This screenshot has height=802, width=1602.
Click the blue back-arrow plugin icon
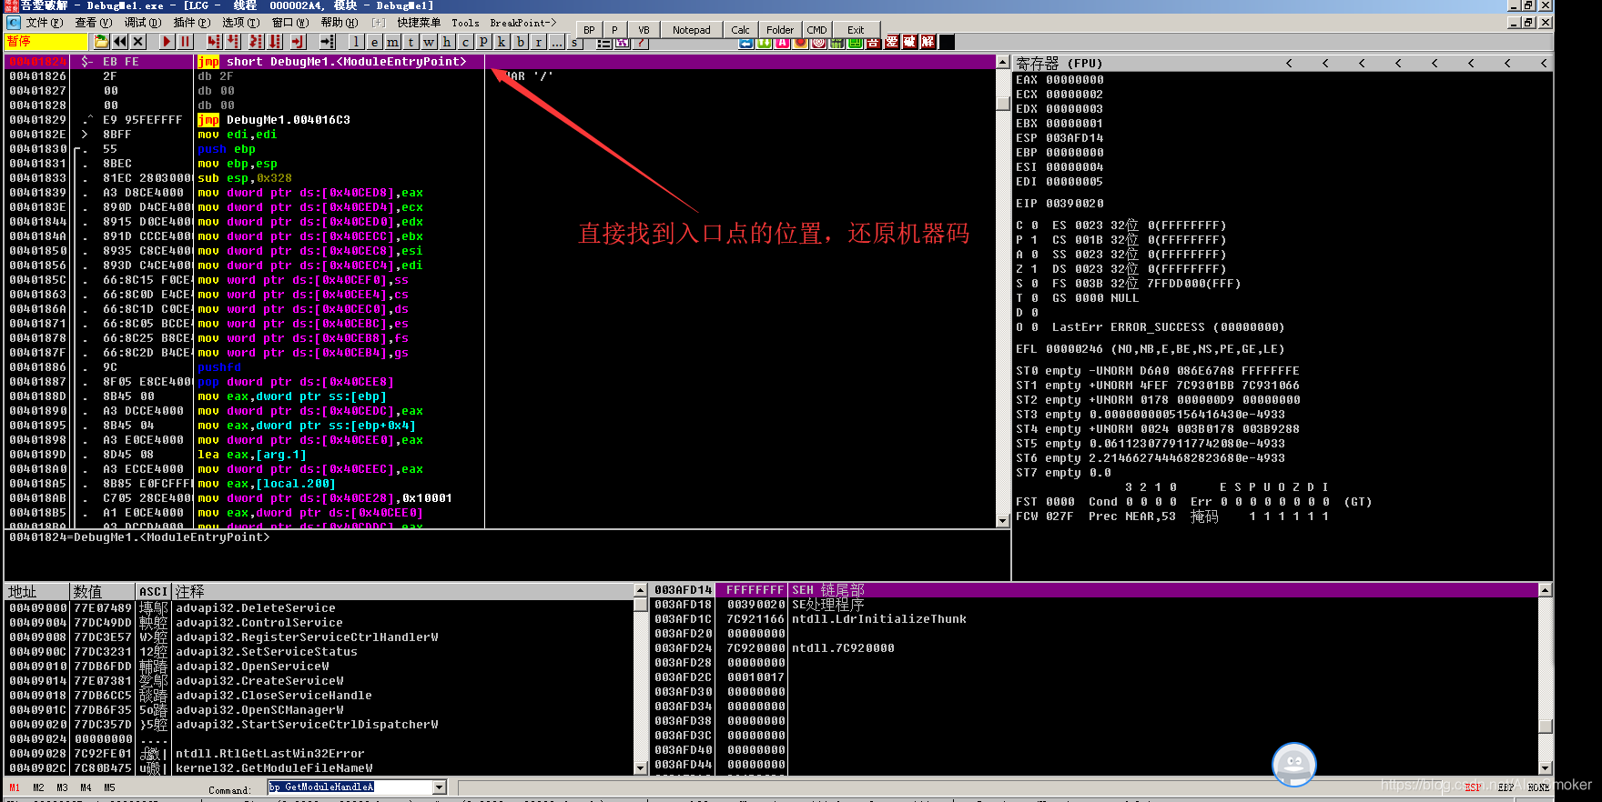tap(745, 43)
